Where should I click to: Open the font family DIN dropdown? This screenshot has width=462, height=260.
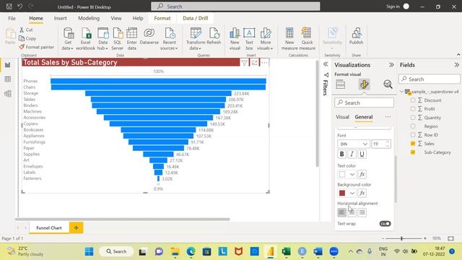click(353, 144)
